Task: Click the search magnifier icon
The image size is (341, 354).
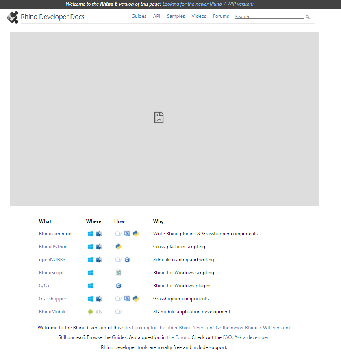Action: (x=308, y=17)
